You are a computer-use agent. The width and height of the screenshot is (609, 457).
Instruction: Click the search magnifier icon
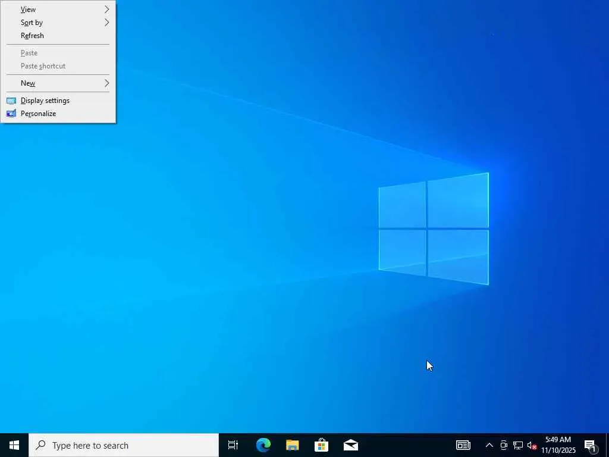tap(40, 445)
